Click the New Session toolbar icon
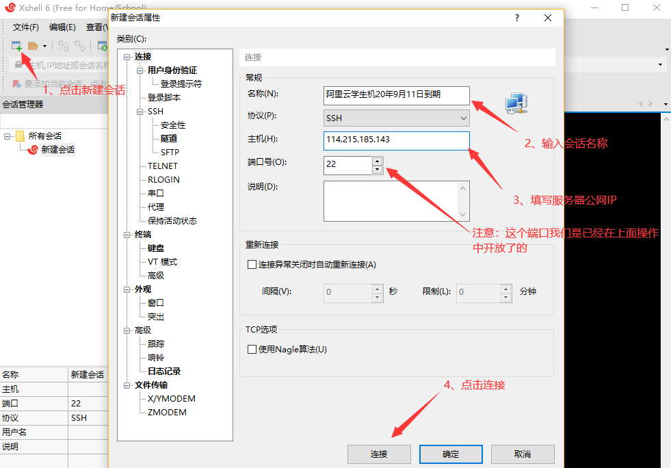Image resolution: width=671 pixels, height=468 pixels. coord(16,45)
